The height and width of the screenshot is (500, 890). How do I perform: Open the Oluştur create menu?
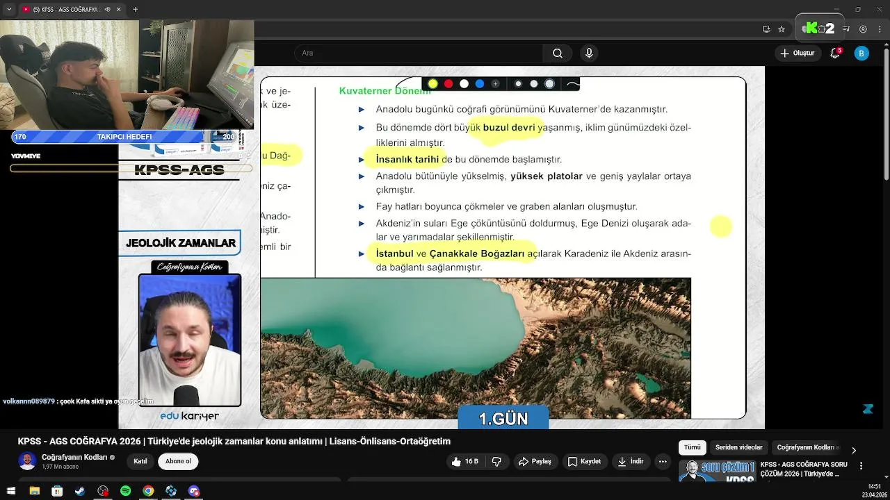(798, 53)
